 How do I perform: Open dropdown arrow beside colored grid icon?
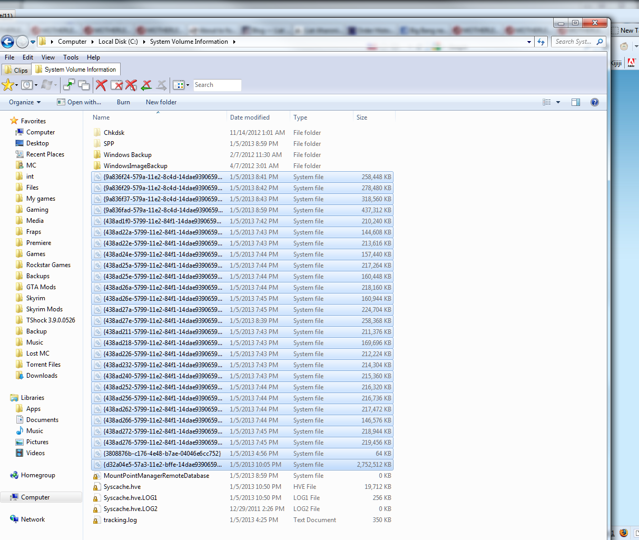click(x=188, y=85)
